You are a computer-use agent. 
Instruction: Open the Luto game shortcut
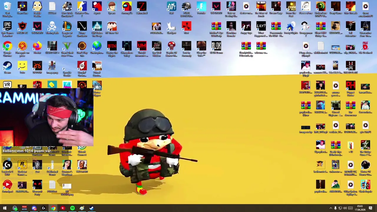pyautogui.click(x=22, y=67)
